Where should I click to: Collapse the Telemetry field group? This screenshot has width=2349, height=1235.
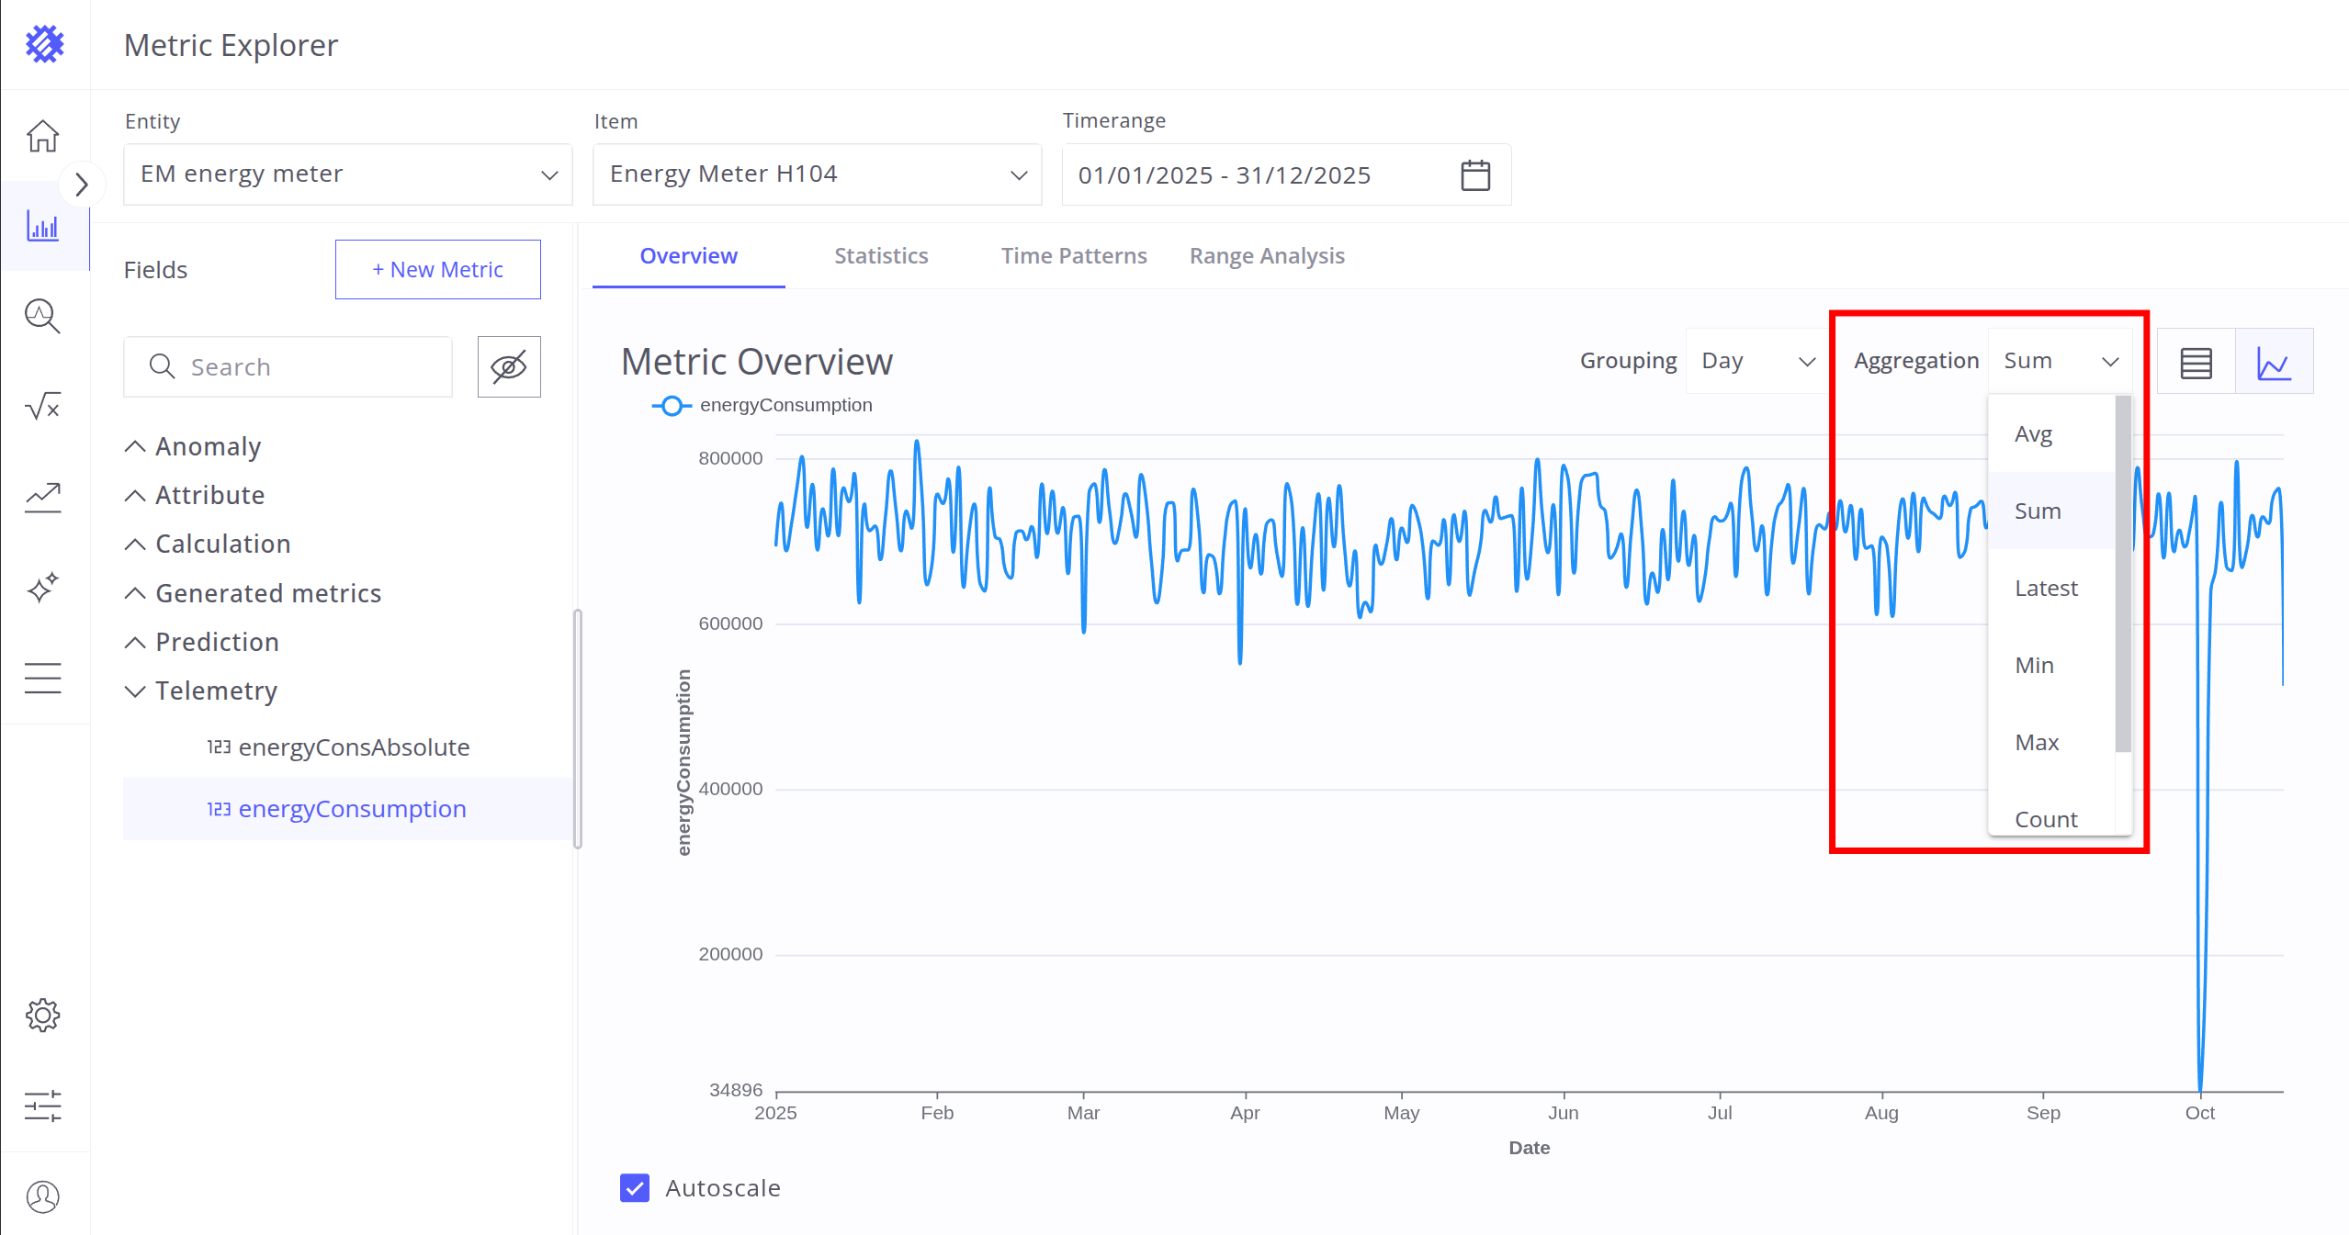[135, 690]
